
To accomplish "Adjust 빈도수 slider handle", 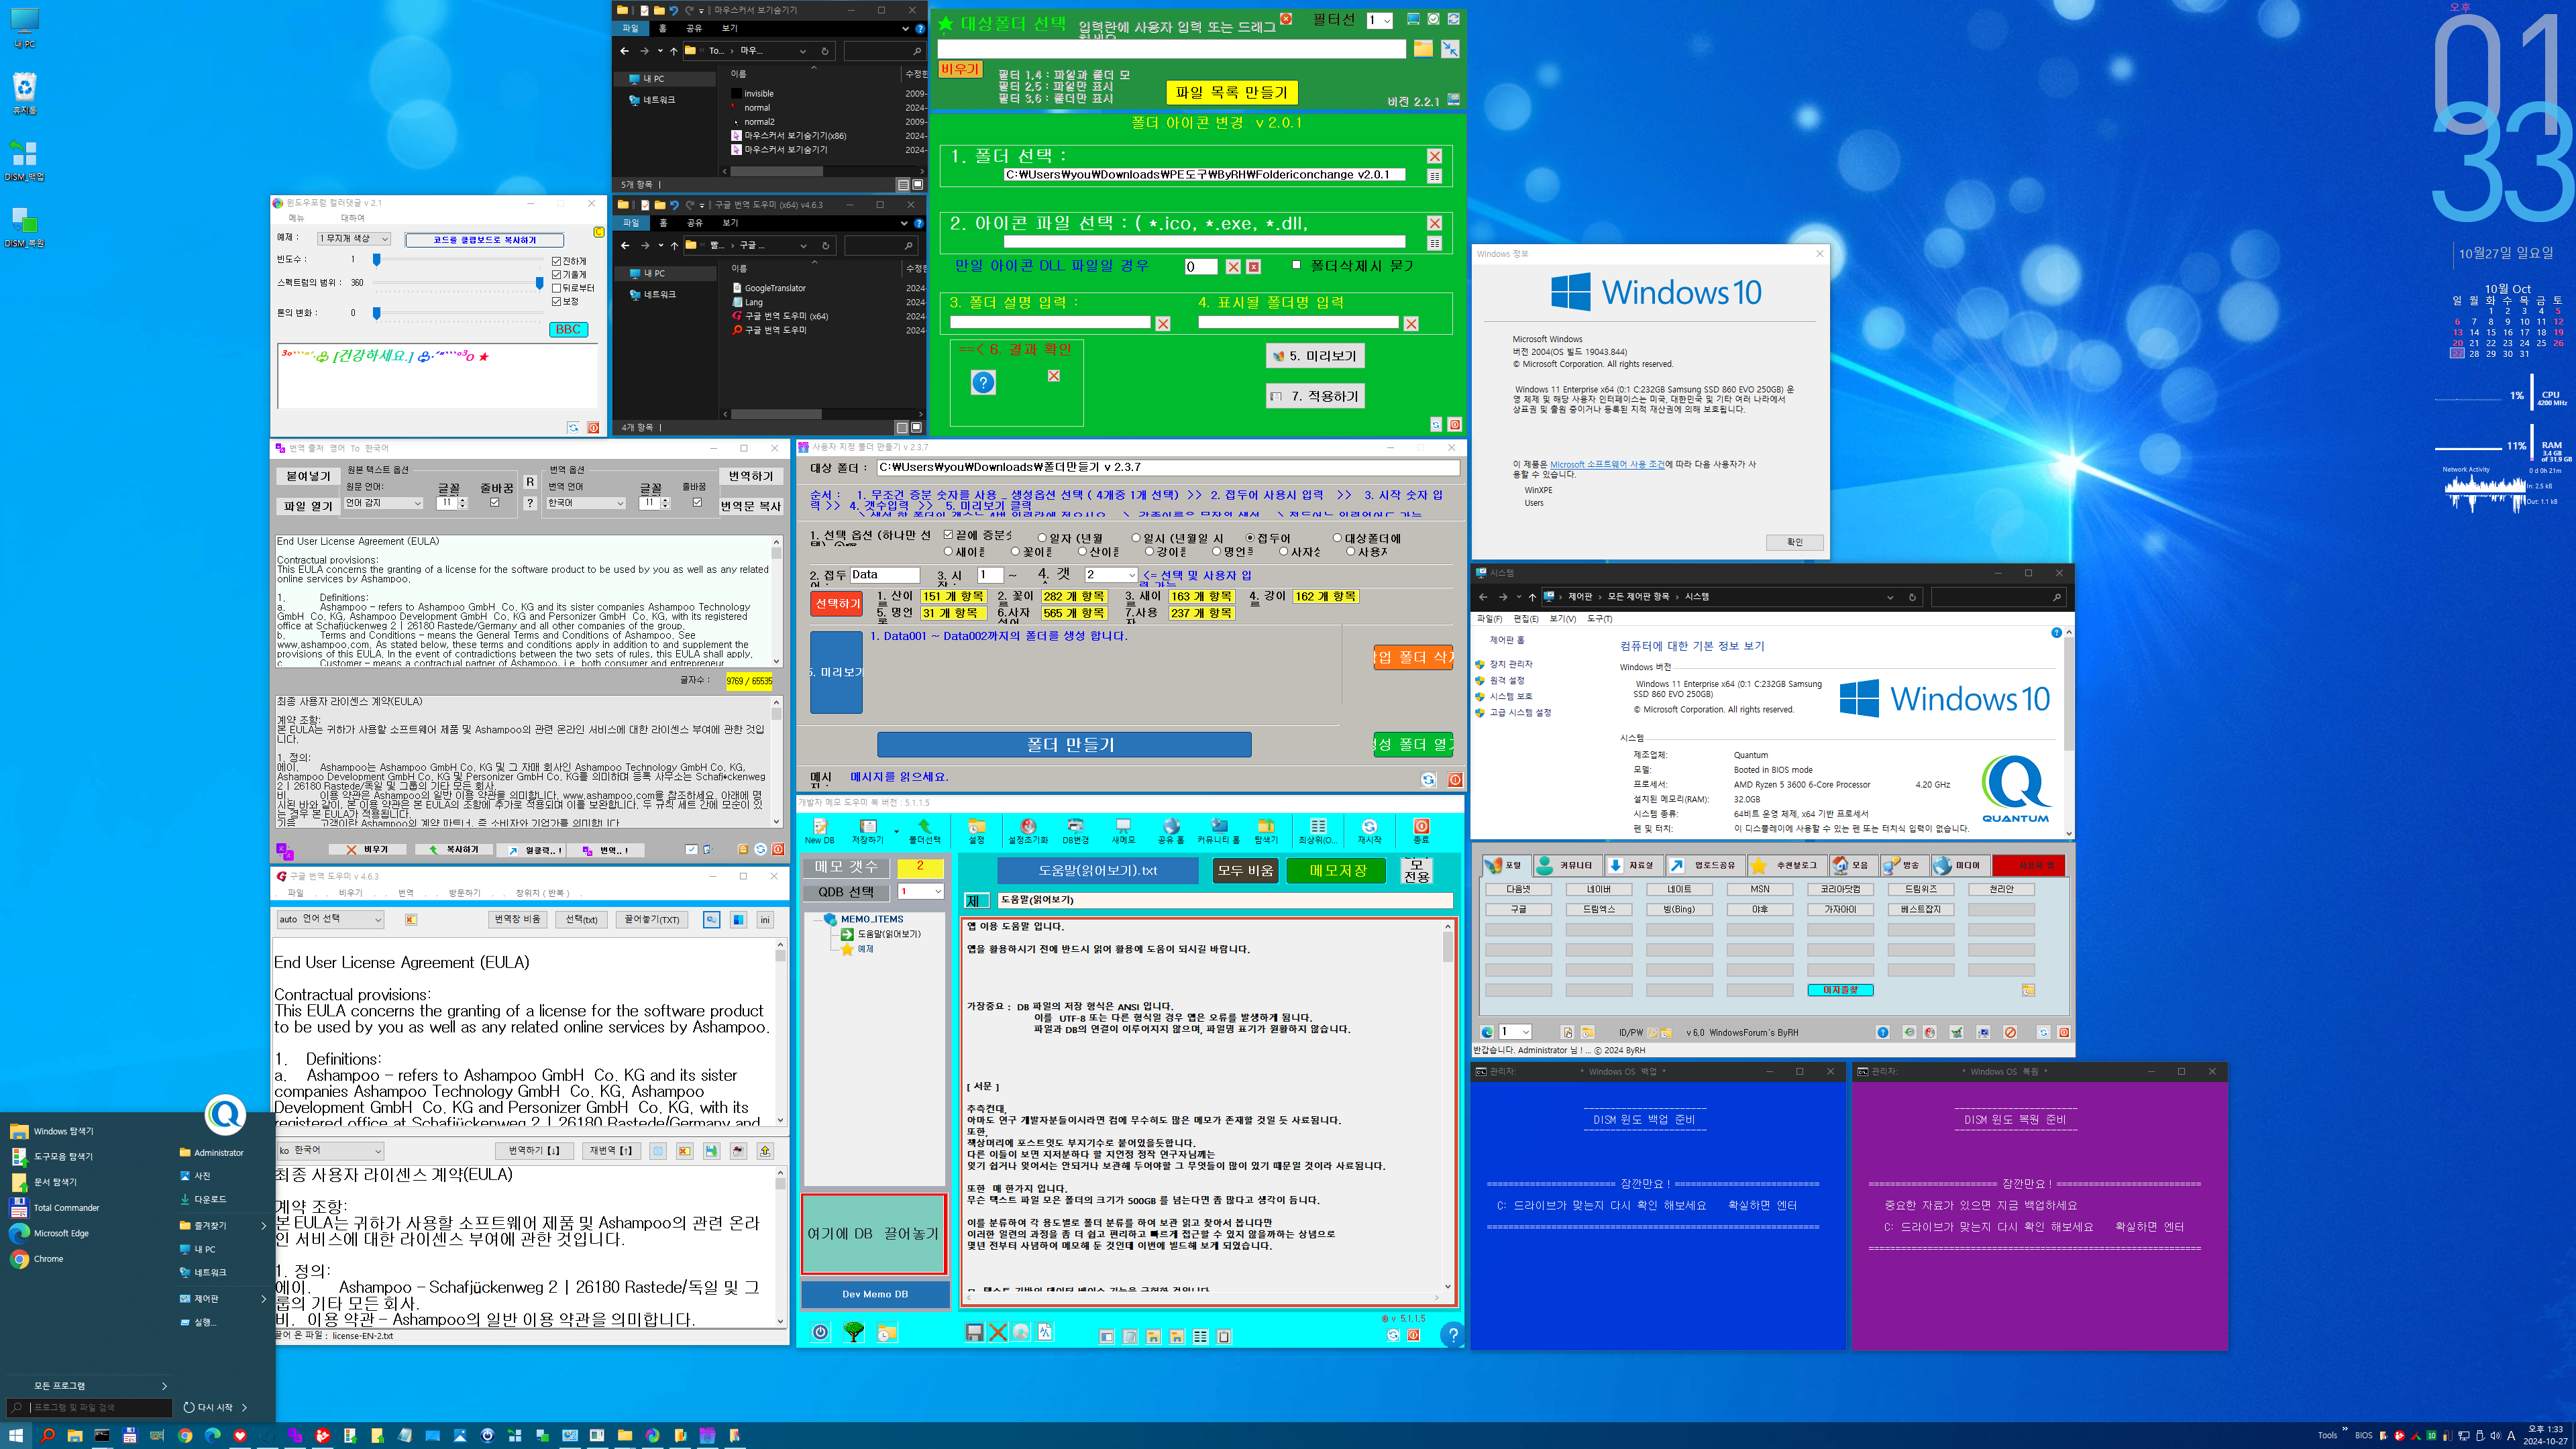I will click(x=376, y=259).
